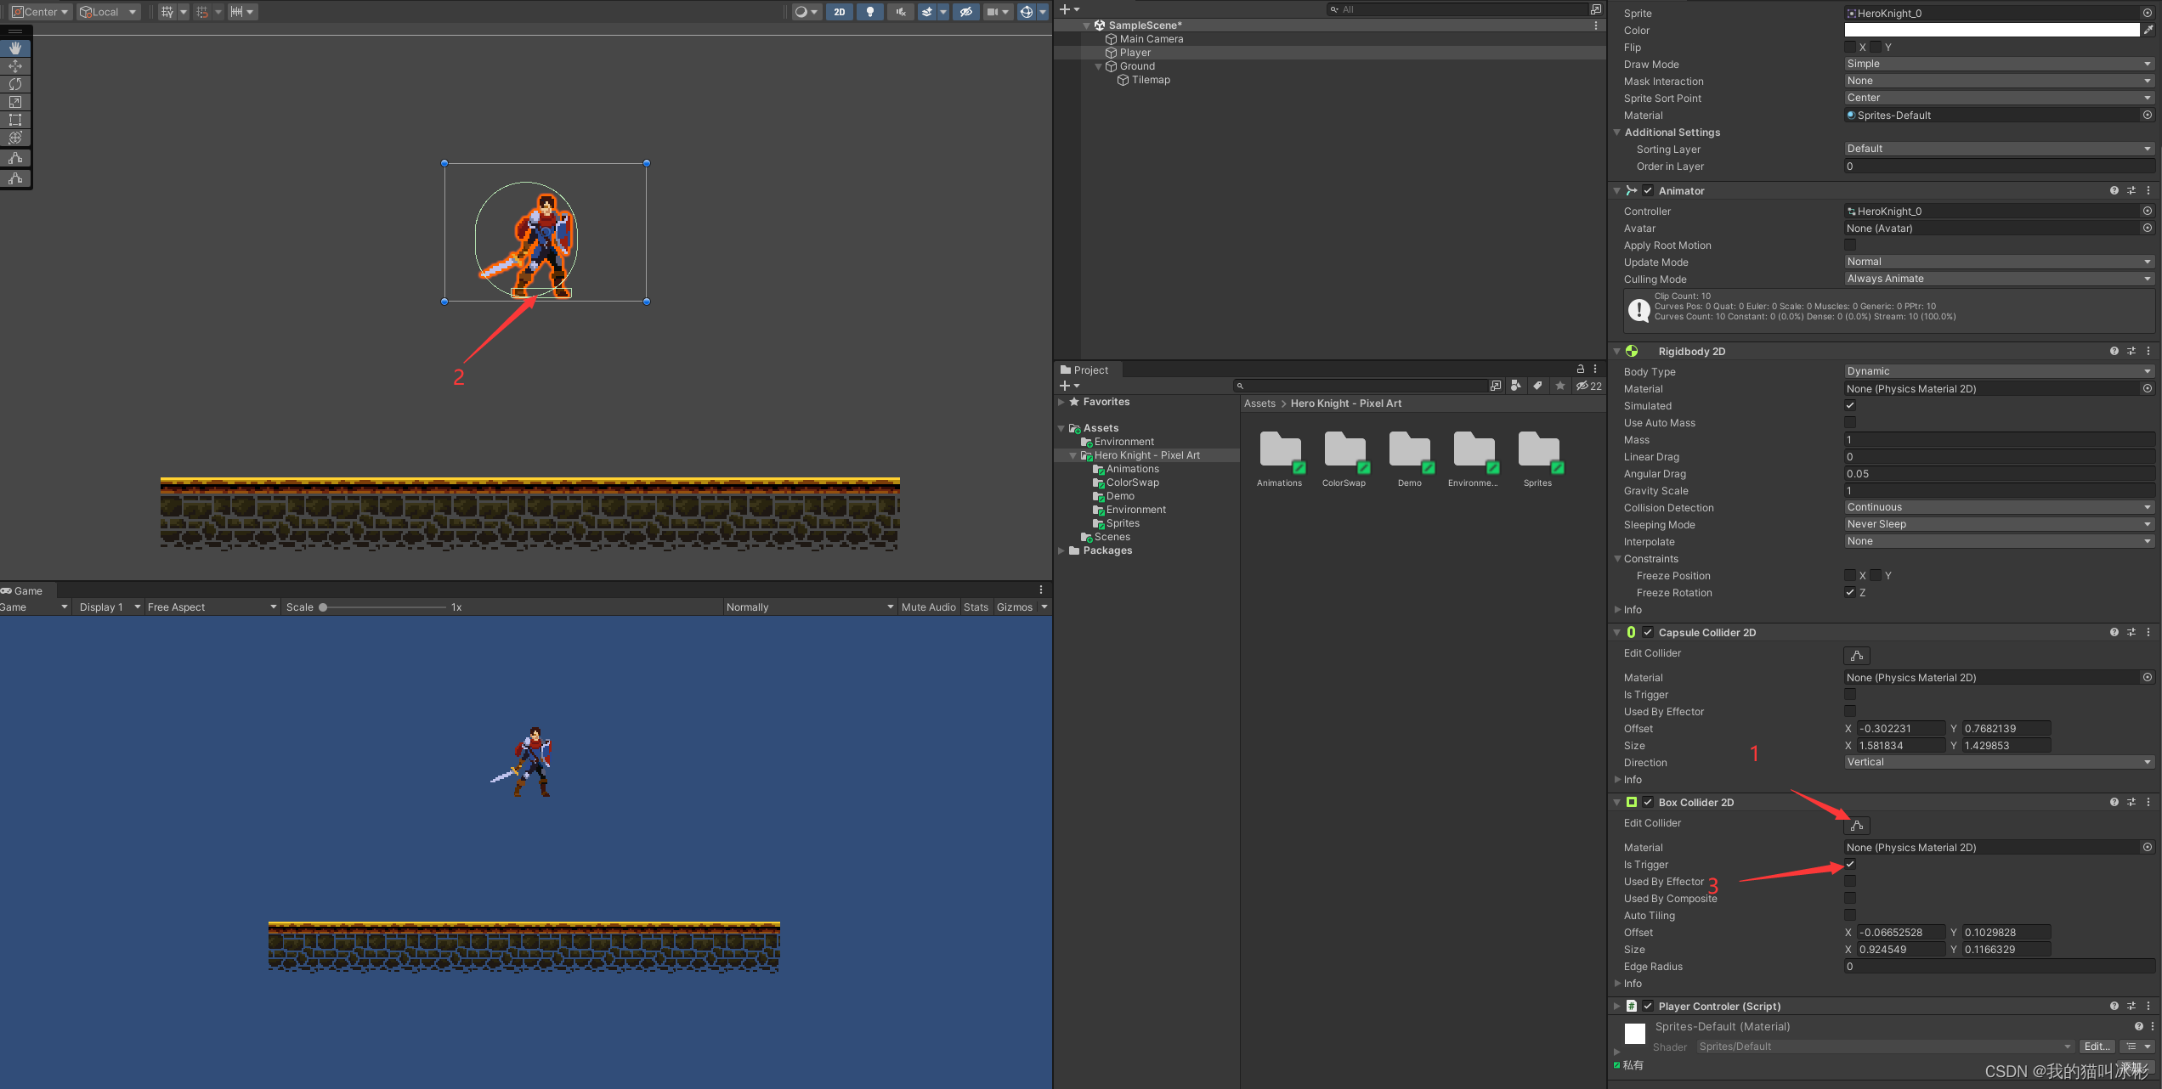Open Capsule Direction Vertical dropdown

point(1999,762)
